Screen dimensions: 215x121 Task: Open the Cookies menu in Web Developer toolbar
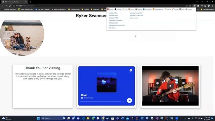[118, 9]
